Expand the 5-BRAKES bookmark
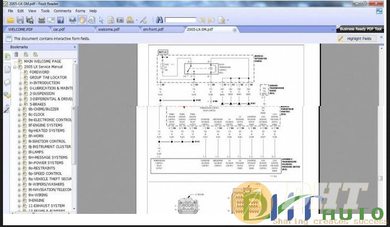390x227 pixels. 20,104
